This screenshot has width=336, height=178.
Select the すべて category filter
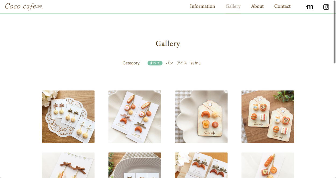[x=155, y=63]
